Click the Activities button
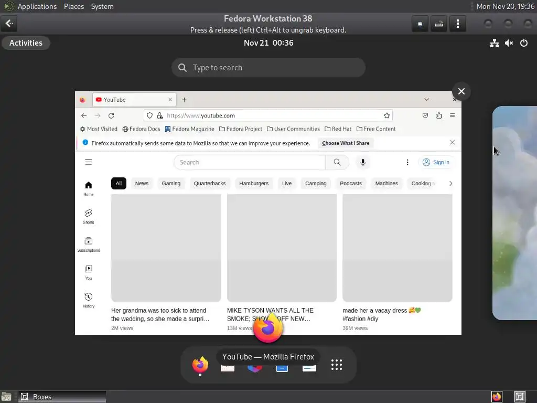The image size is (537, 403). (26, 43)
